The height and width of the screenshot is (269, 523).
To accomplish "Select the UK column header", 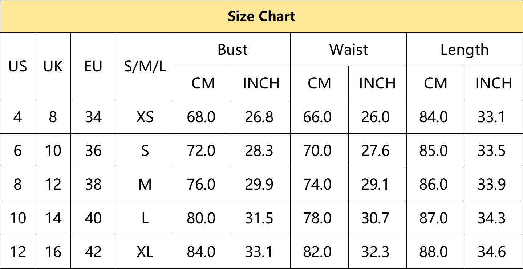I will point(53,66).
